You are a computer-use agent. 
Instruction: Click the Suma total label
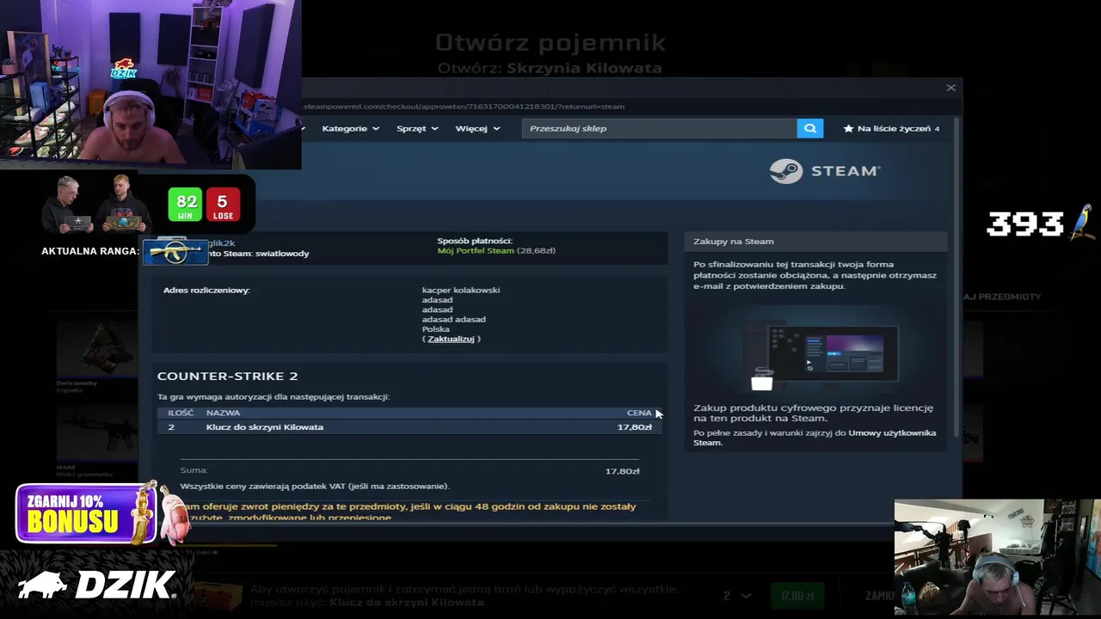(194, 470)
